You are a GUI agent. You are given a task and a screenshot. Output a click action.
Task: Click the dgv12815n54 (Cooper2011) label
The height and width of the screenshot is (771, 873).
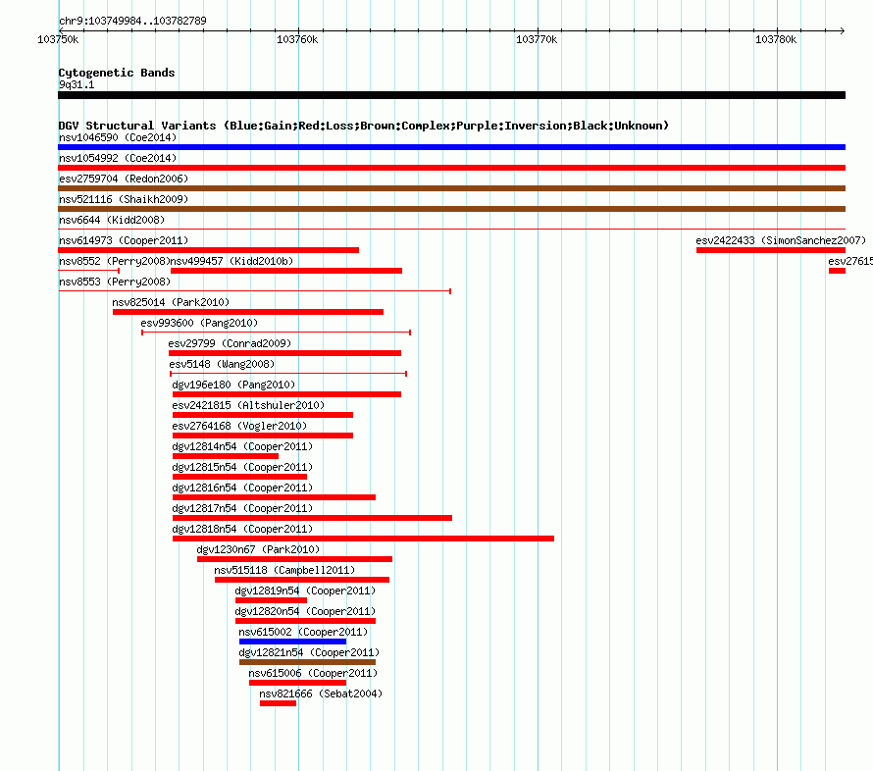coord(242,467)
